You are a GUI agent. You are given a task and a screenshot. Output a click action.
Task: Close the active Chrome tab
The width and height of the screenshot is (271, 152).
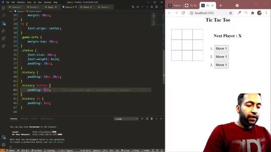pyautogui.click(x=213, y=5)
